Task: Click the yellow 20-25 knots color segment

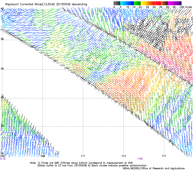Action: click(144, 3)
